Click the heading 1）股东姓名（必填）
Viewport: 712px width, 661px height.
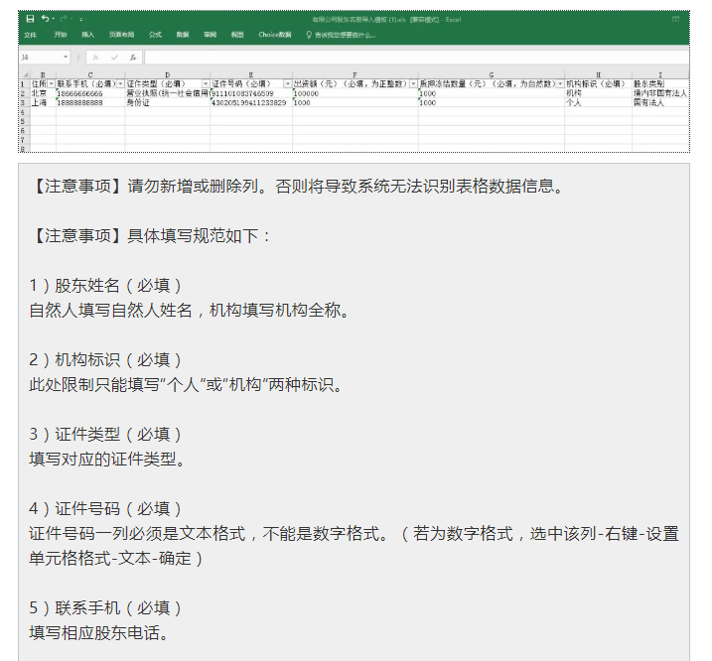[x=105, y=286]
